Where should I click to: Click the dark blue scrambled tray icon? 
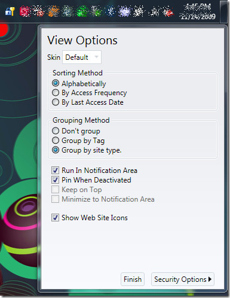point(111,11)
